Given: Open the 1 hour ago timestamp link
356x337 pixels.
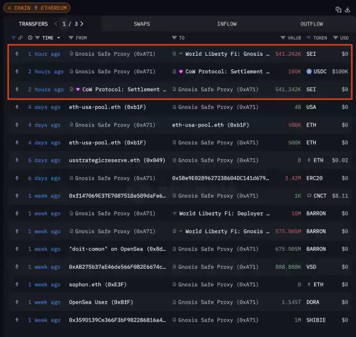Looking at the screenshot, I should [x=45, y=54].
